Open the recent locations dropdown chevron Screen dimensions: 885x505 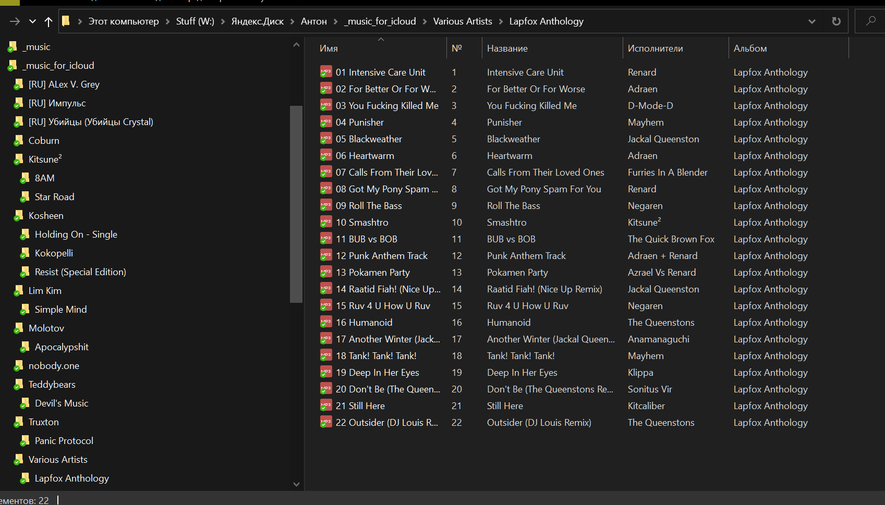(32, 21)
